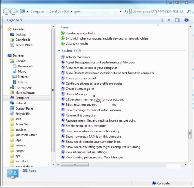Select the Favorites star icon
The image size is (194, 188).
click(9, 29)
